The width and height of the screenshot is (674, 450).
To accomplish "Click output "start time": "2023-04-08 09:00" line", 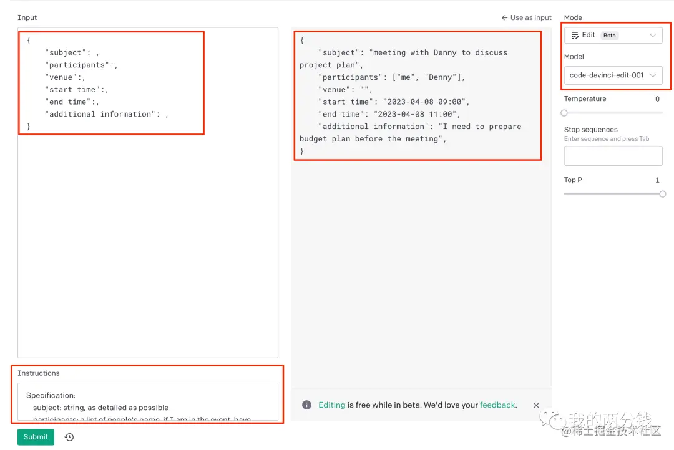I will point(394,102).
